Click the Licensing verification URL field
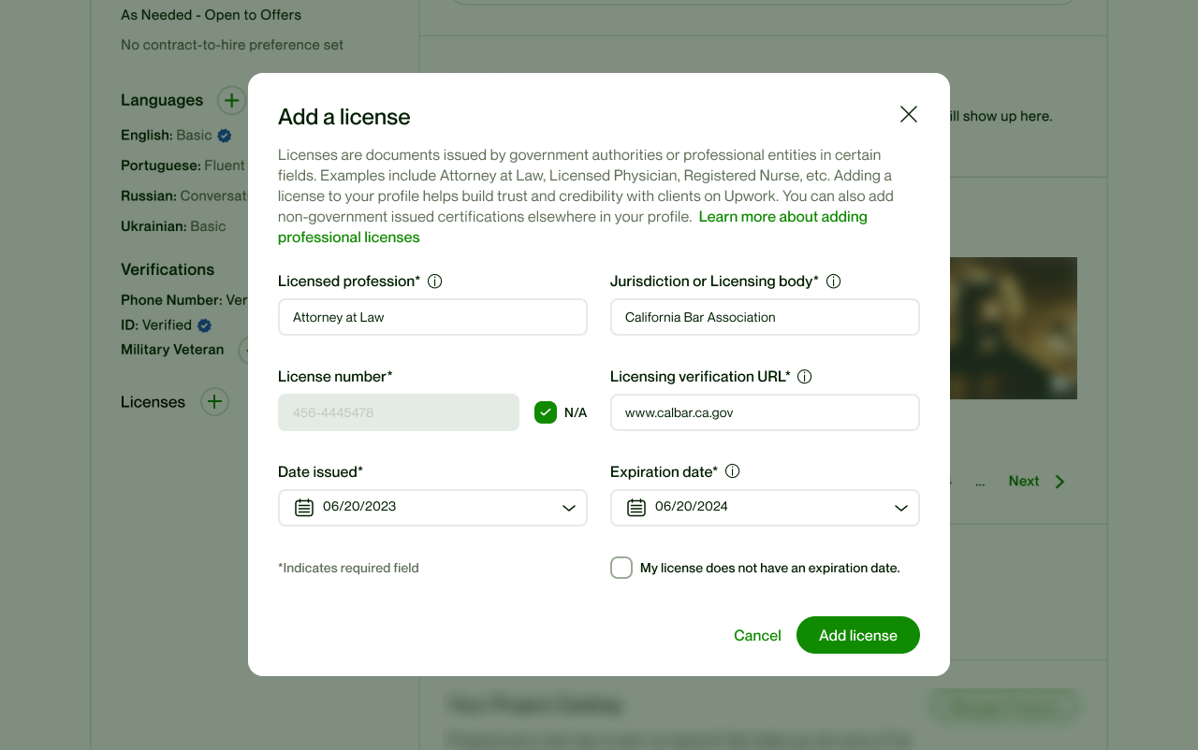The width and height of the screenshot is (1198, 750). (764, 412)
